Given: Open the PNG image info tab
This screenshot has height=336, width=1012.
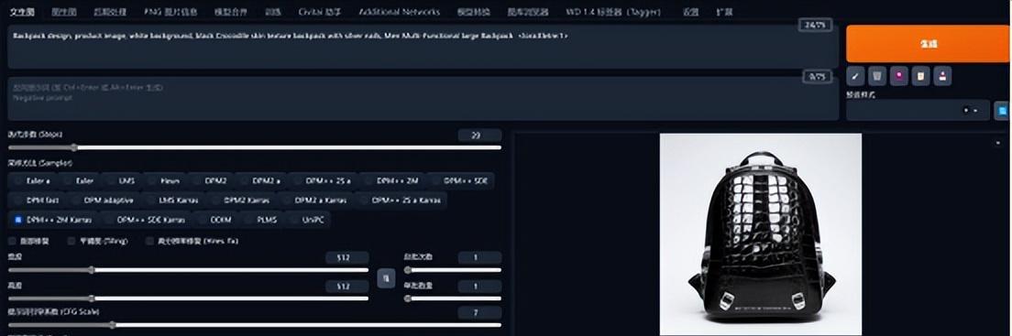Looking at the screenshot, I should tap(170, 12).
